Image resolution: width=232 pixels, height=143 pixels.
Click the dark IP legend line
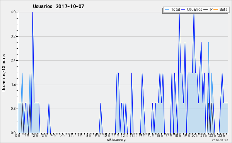tap(206, 10)
